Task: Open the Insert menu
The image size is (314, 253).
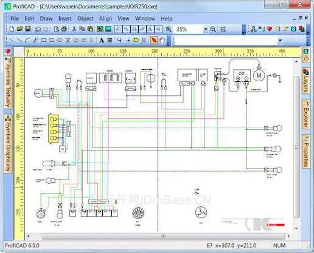Action: tap(65, 19)
